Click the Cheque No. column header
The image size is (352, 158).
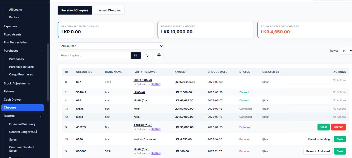[85, 72]
